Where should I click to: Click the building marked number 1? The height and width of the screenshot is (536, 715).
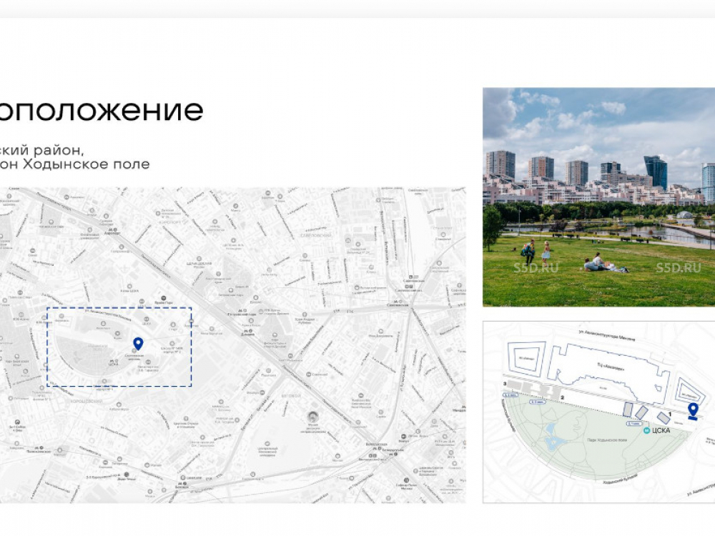click(x=665, y=417)
